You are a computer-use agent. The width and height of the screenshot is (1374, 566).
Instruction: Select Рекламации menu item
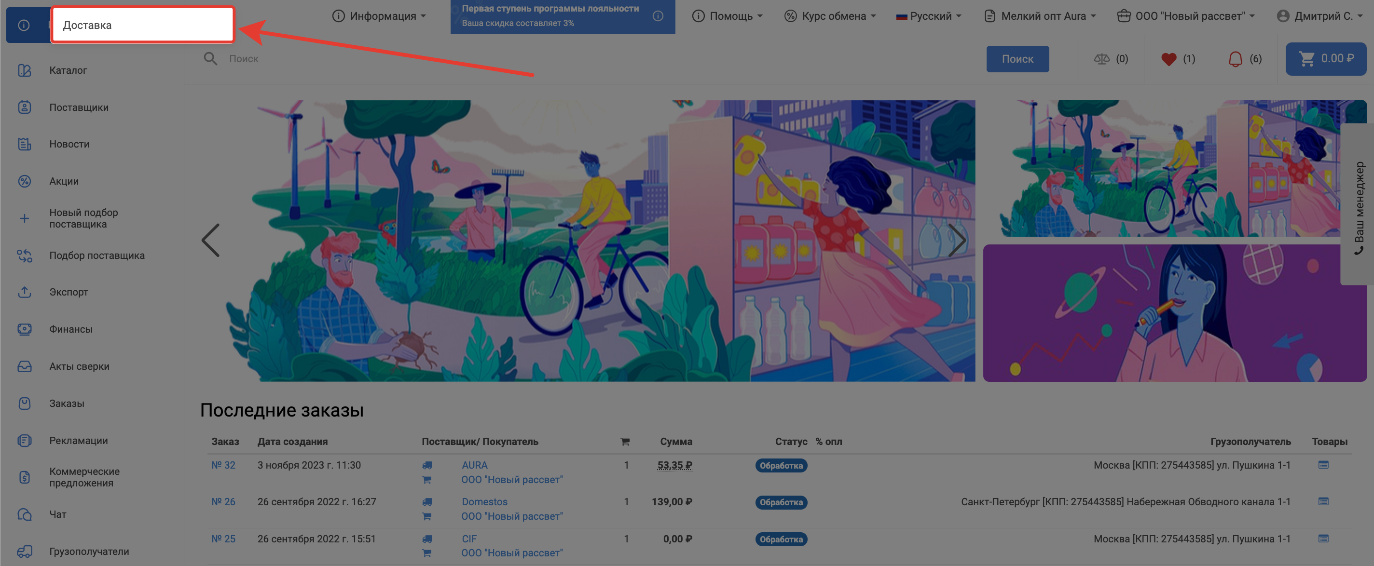[x=79, y=441]
